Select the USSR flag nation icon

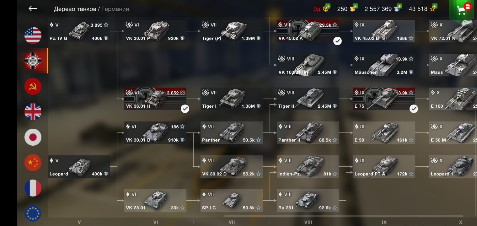coord(33,86)
